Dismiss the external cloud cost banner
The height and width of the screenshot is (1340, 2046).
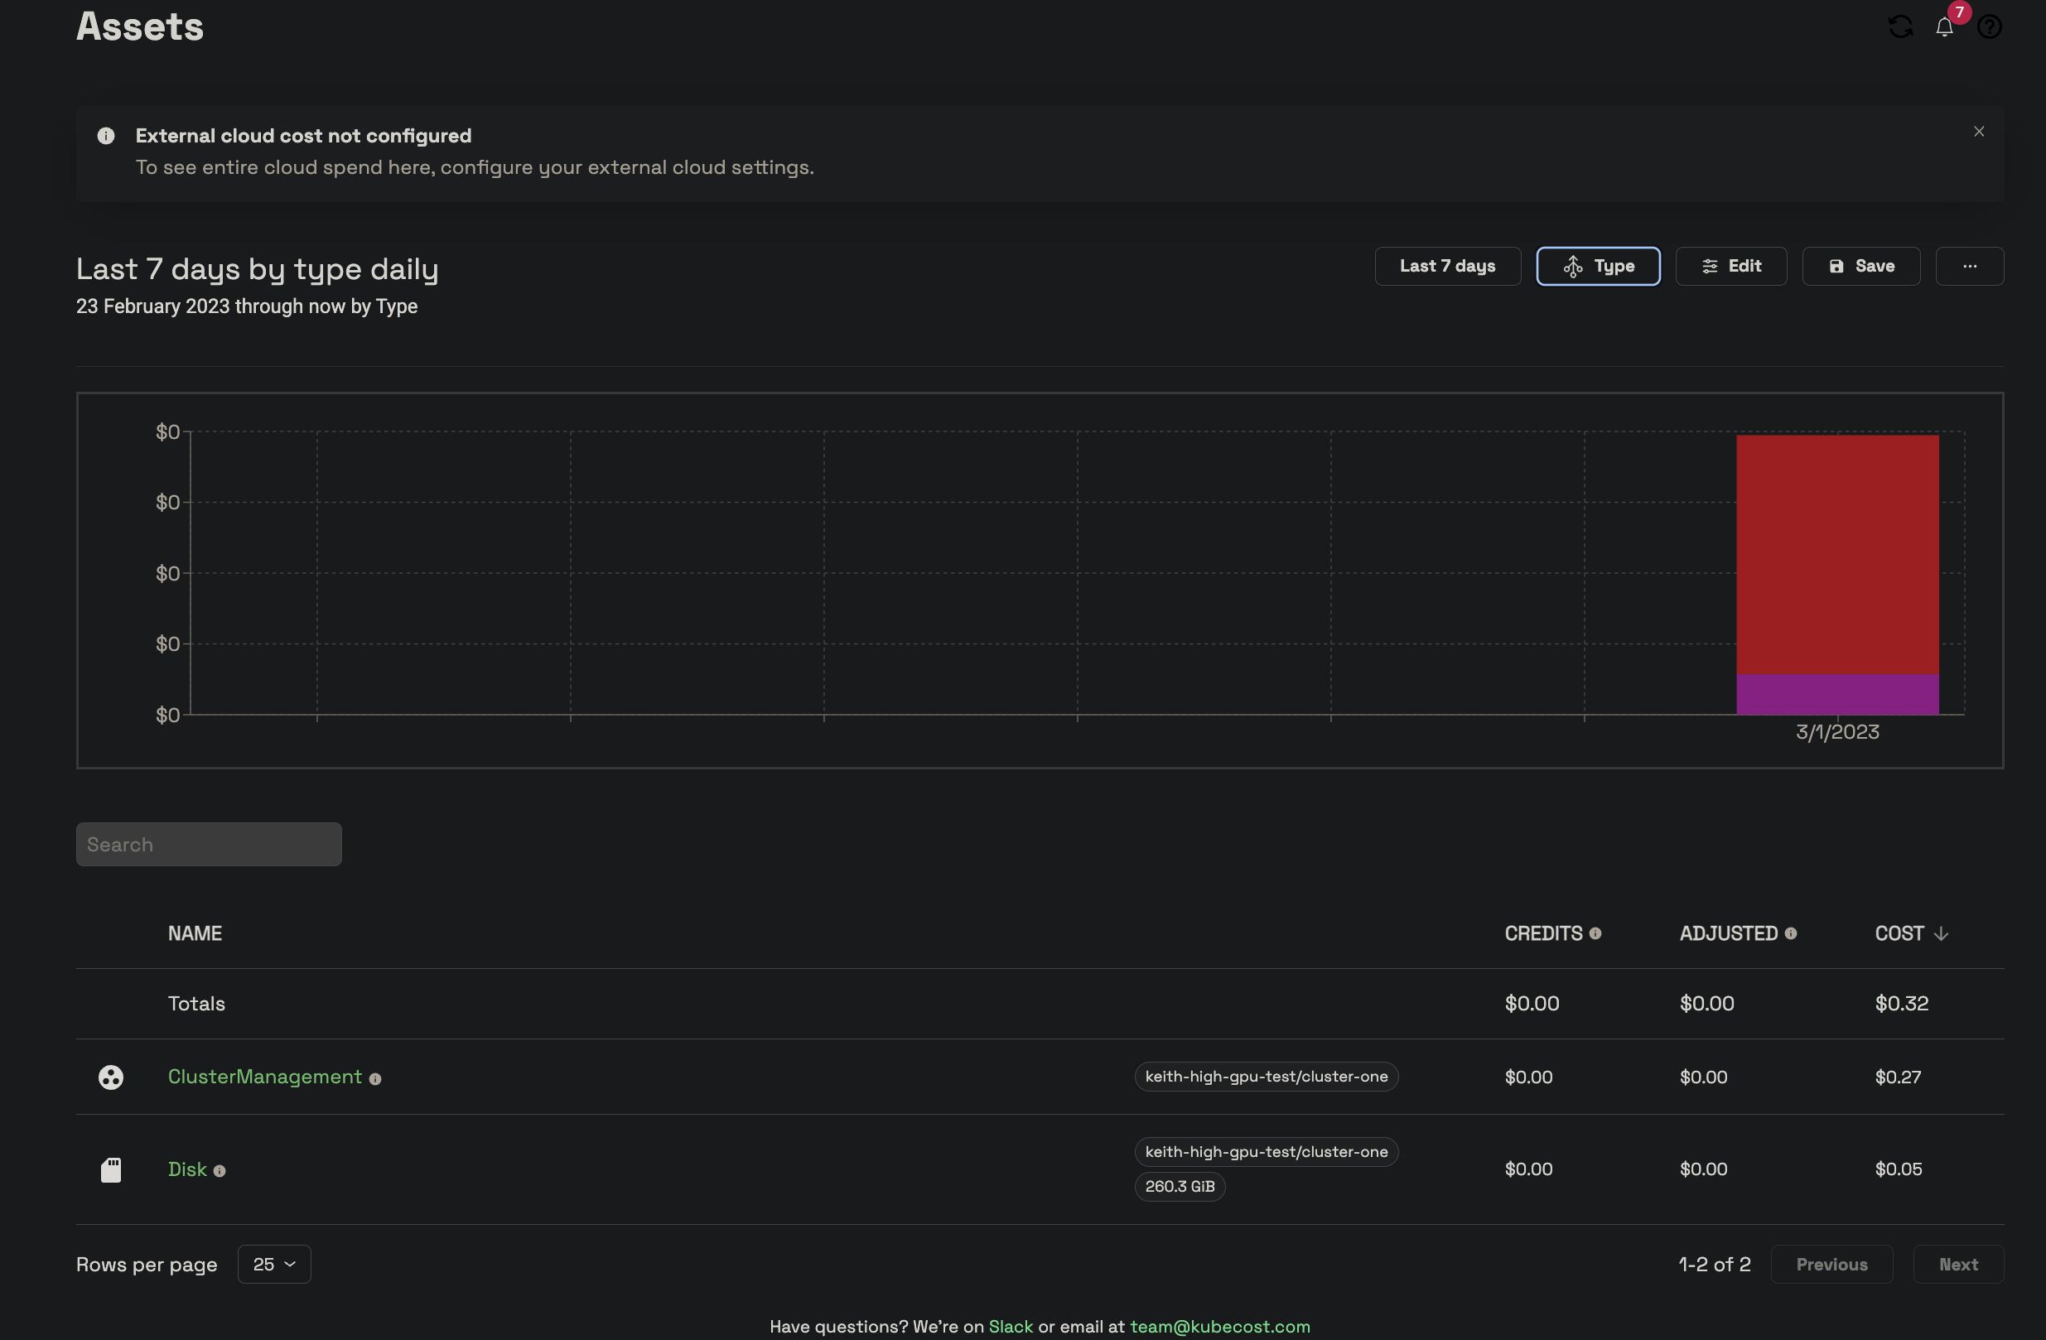(1978, 131)
